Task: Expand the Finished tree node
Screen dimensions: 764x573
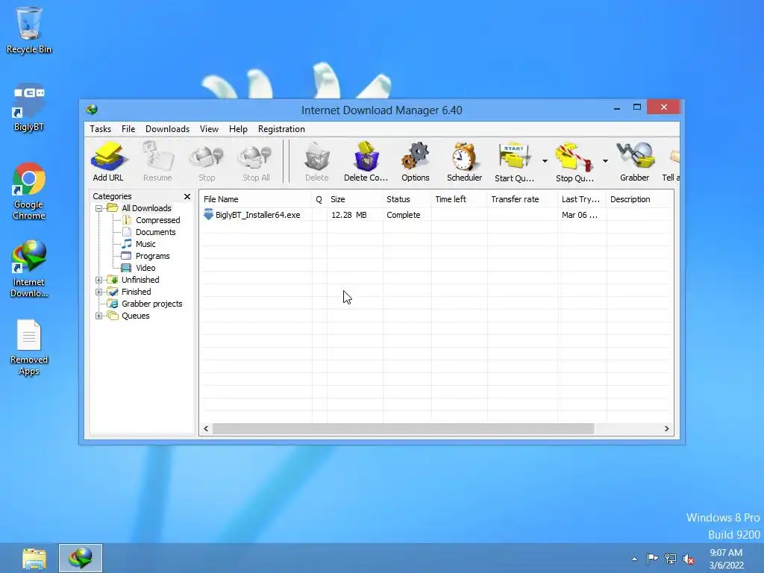Action: point(99,292)
